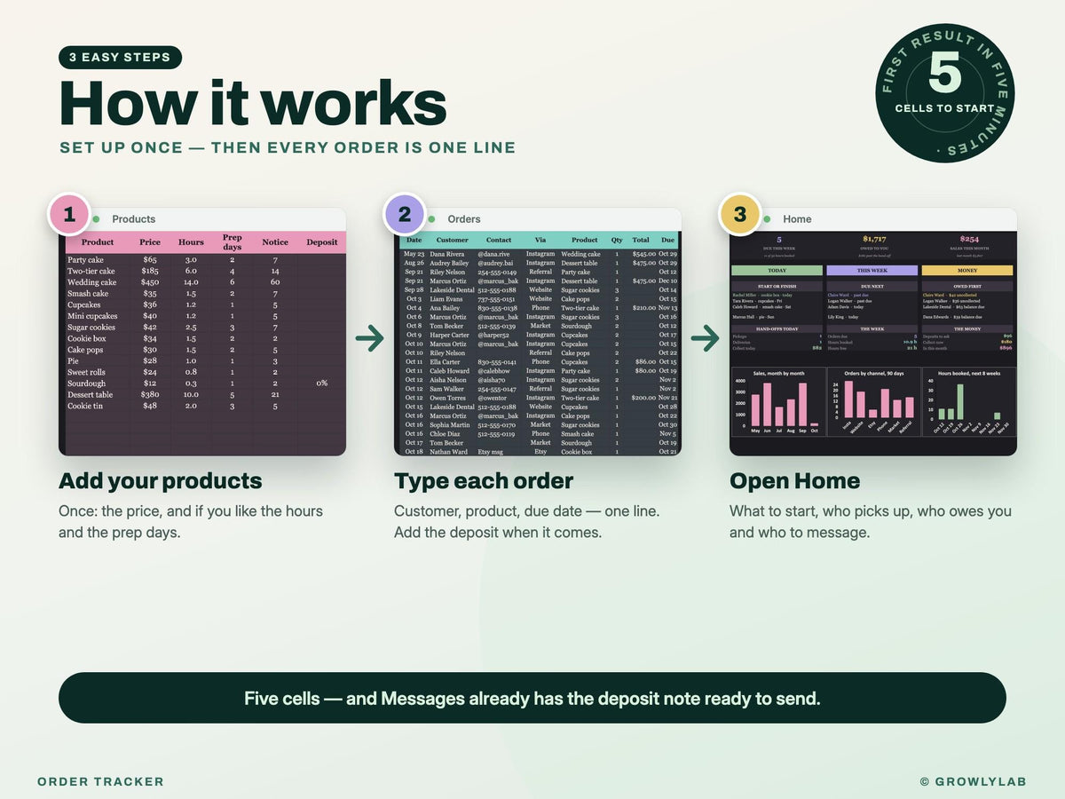Screen dimensions: 1065x799
Task: Click the Due column header
Action: click(667, 240)
